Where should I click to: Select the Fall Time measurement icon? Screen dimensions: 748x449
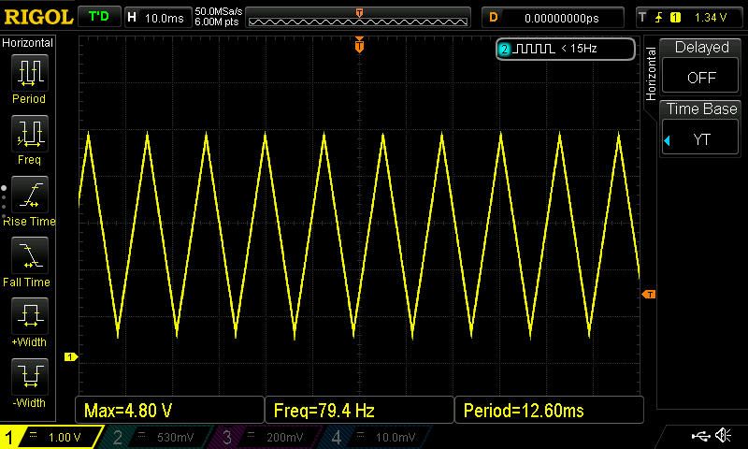tap(29, 256)
